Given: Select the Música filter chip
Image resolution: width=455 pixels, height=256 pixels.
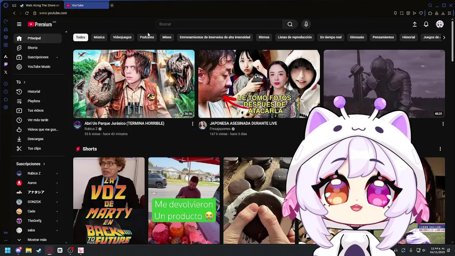Looking at the screenshot, I should coord(99,37).
